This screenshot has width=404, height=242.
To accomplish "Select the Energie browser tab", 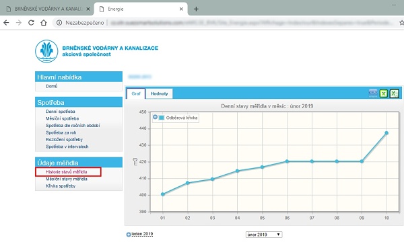I will 141,9.
